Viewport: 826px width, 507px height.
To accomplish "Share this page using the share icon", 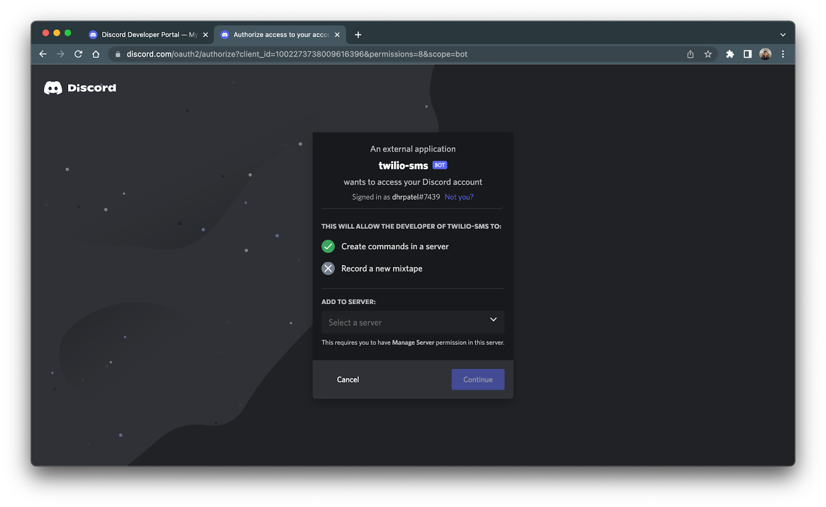I will point(690,54).
